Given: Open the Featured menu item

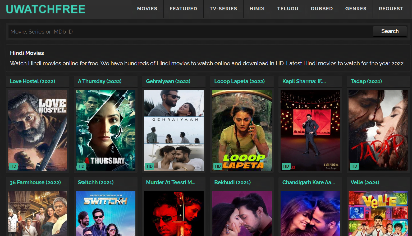Looking at the screenshot, I should [x=183, y=9].
